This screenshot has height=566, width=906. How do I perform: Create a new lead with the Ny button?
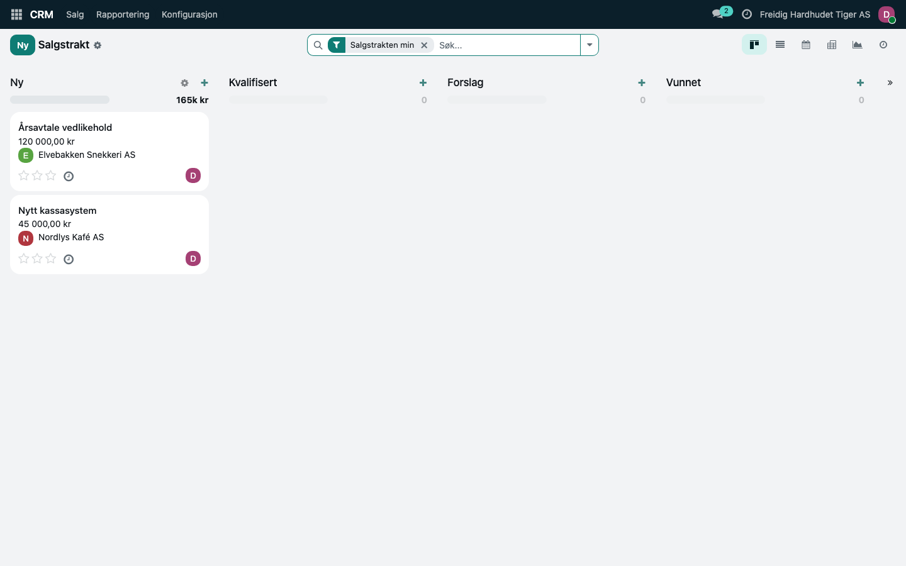pos(23,45)
